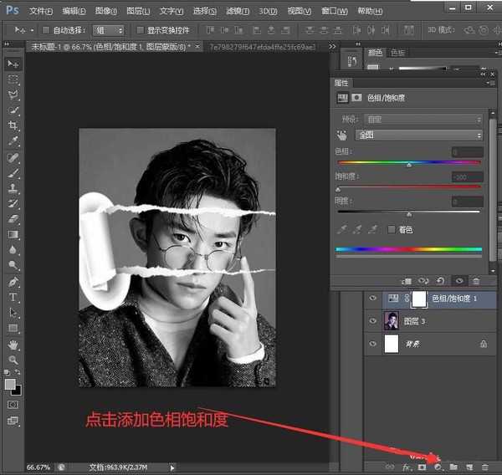Viewport: 502px width, 475px height.
Task: Hide the 图层 3 layer
Action: 373,320
